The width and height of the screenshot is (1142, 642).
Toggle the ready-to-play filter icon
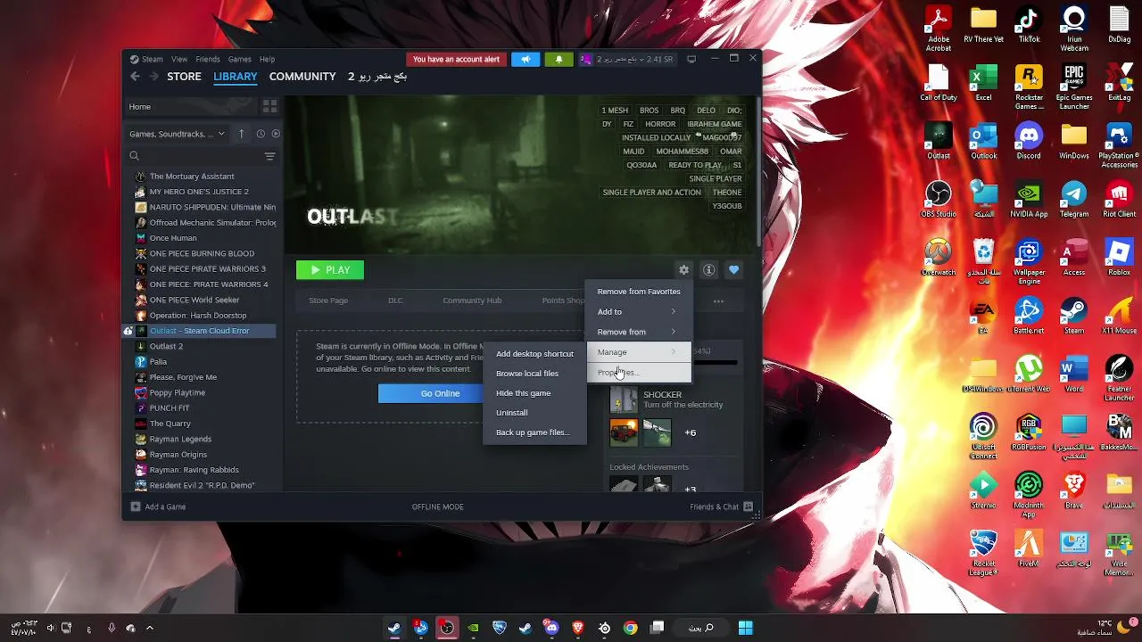coord(276,134)
